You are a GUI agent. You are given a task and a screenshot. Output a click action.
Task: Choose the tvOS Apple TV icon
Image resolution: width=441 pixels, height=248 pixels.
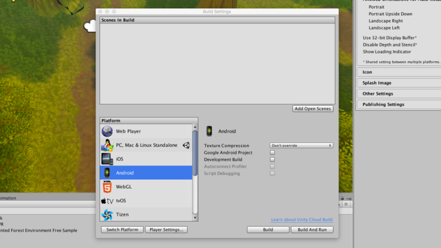coord(107,201)
